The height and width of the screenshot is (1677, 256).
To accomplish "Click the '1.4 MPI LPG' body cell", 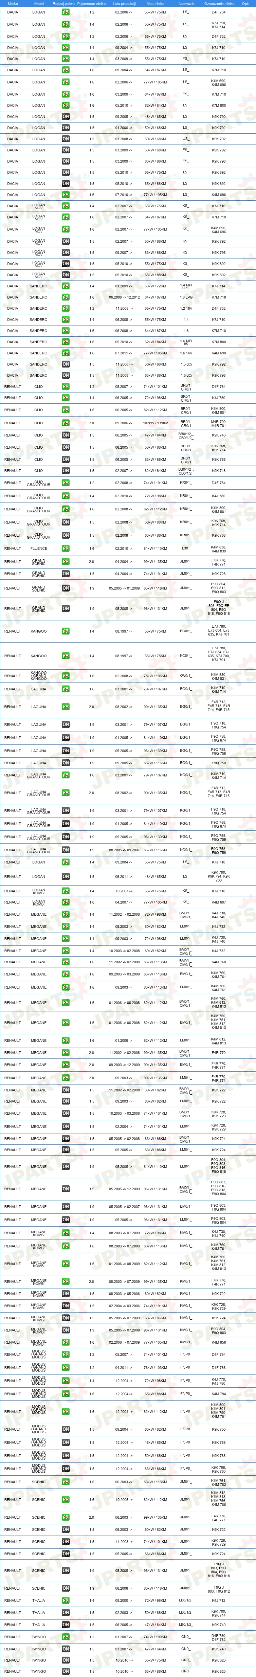I will 186,286.
